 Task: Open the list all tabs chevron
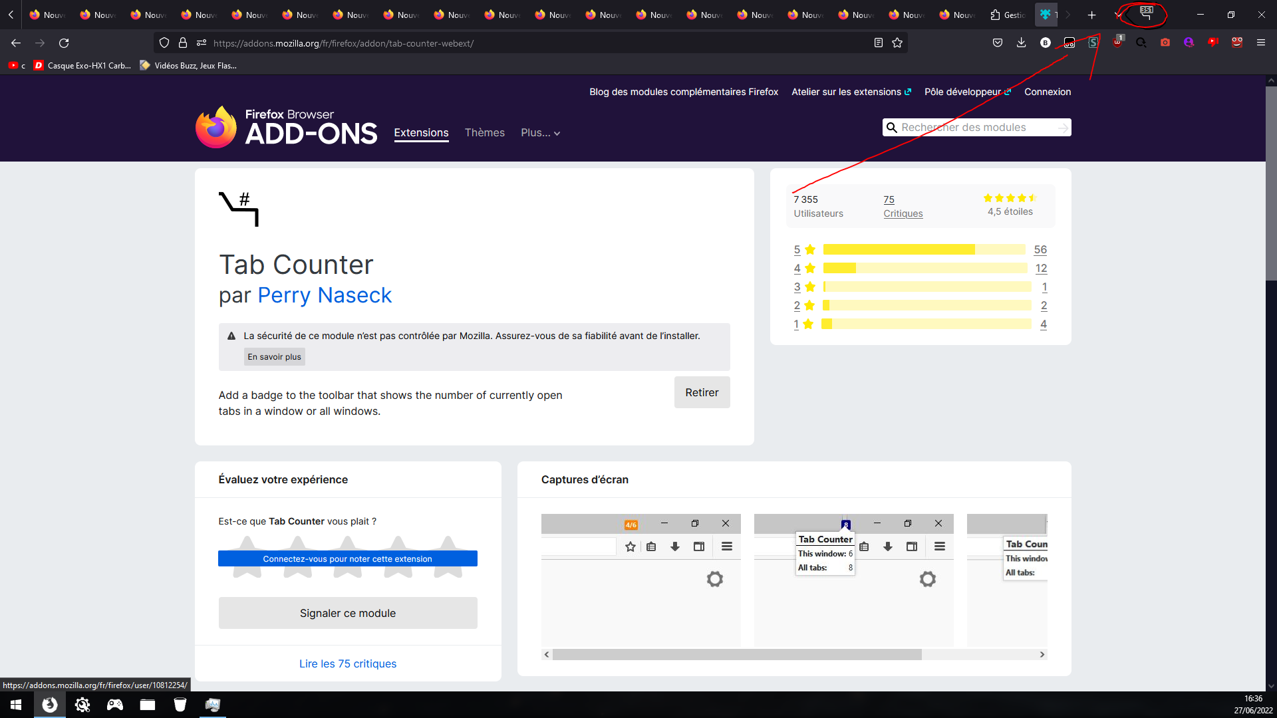1118,15
